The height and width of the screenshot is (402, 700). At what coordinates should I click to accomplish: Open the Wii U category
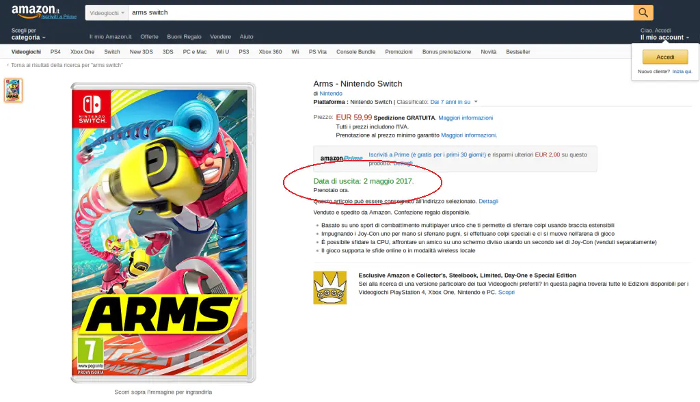[222, 52]
